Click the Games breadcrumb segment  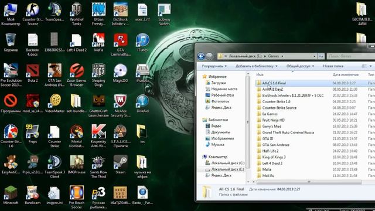coord(274,56)
